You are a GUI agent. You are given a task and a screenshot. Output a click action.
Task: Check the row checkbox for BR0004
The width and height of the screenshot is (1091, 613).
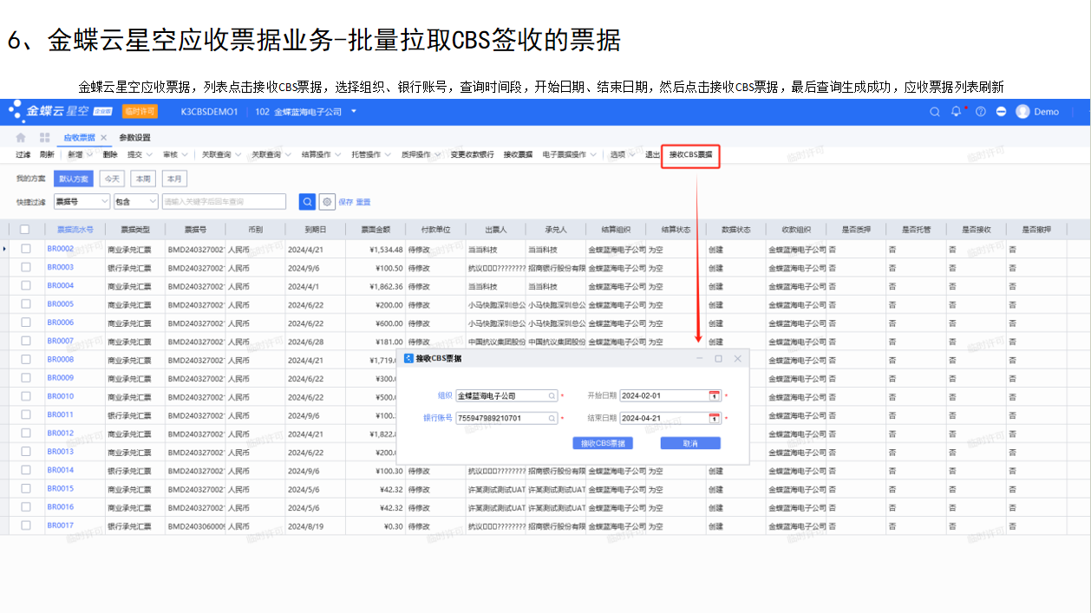pyautogui.click(x=25, y=285)
